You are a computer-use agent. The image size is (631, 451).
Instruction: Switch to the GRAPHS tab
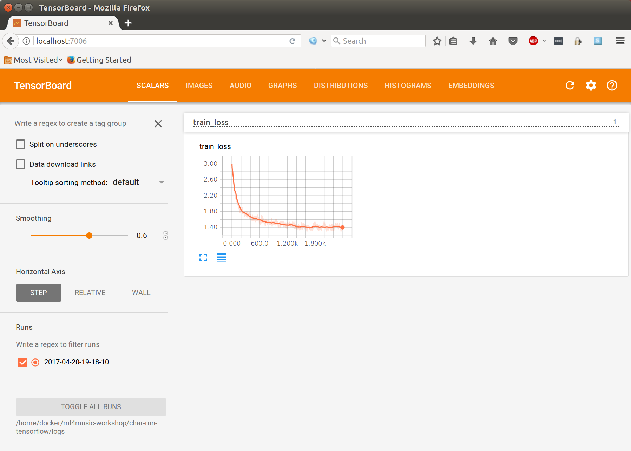[283, 86]
